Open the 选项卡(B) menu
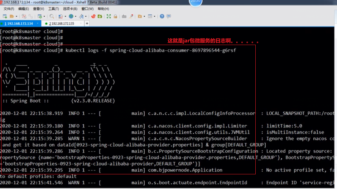The height and width of the screenshot is (189, 337). click(x=70, y=9)
